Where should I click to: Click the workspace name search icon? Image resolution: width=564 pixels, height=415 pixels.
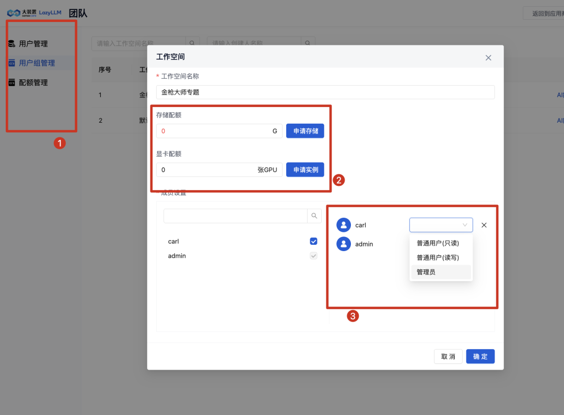193,43
